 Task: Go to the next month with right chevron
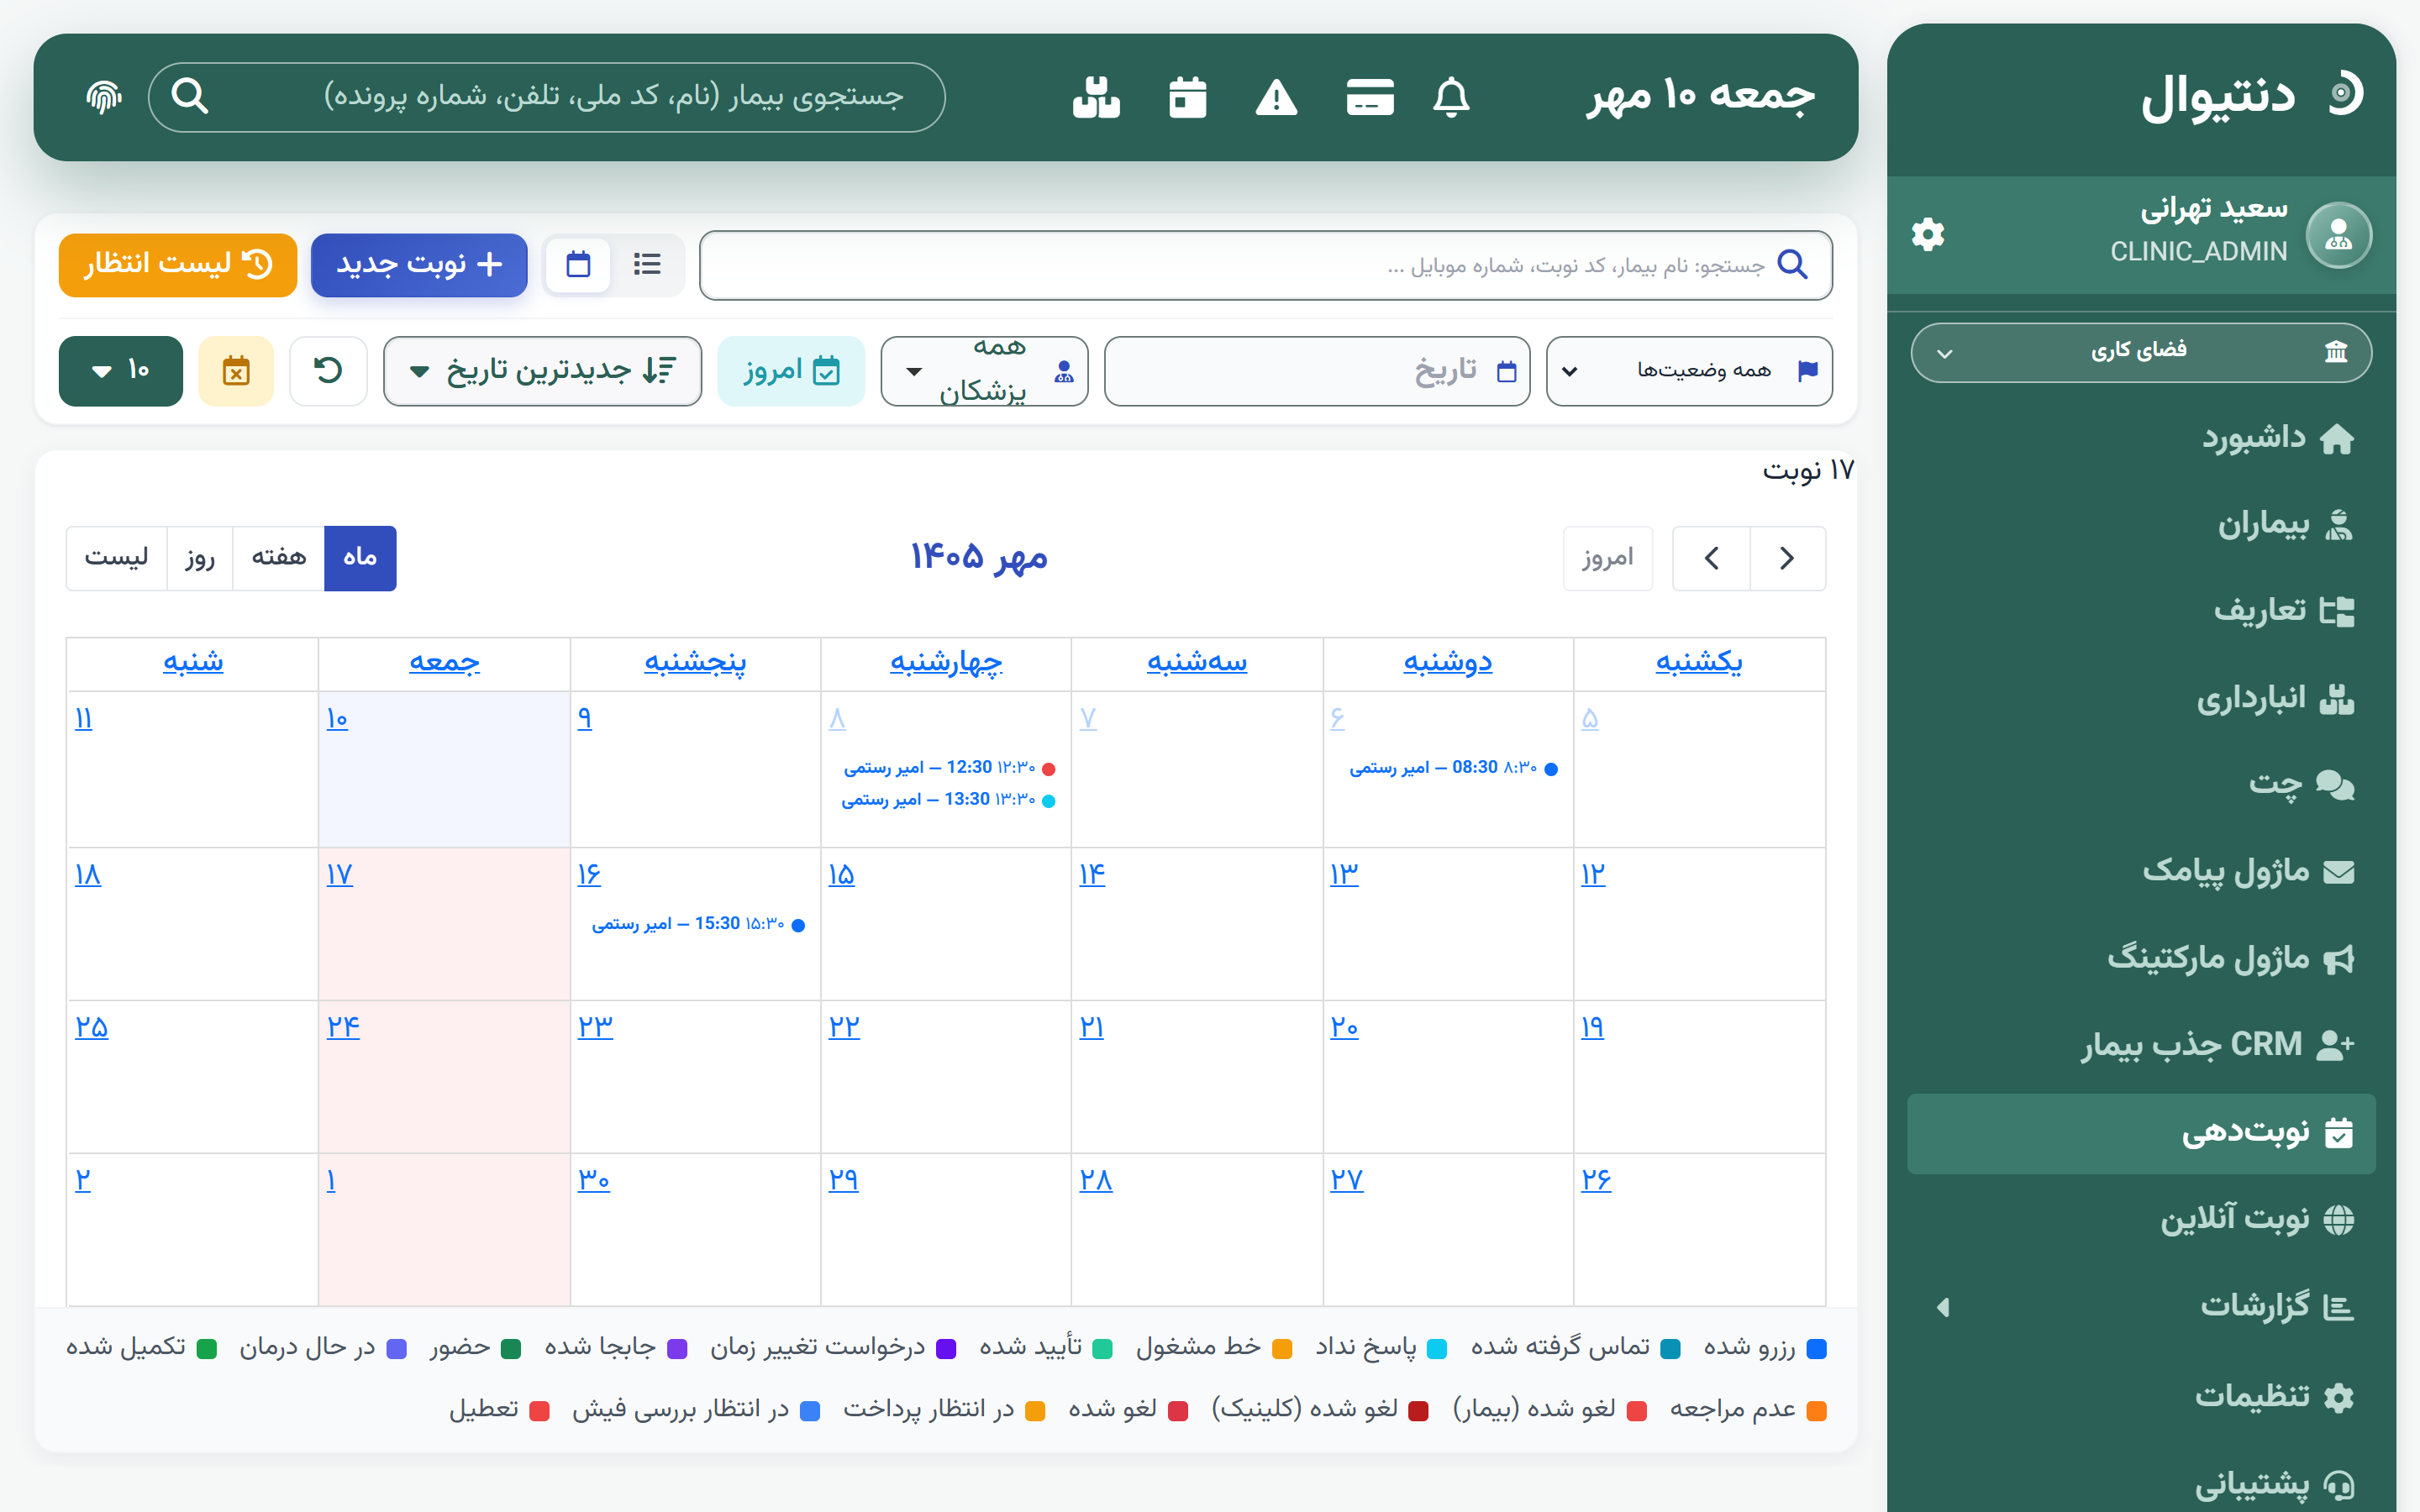click(1788, 558)
